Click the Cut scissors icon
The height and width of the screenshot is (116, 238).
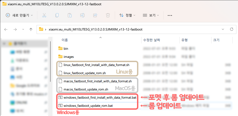(x=44, y=15)
